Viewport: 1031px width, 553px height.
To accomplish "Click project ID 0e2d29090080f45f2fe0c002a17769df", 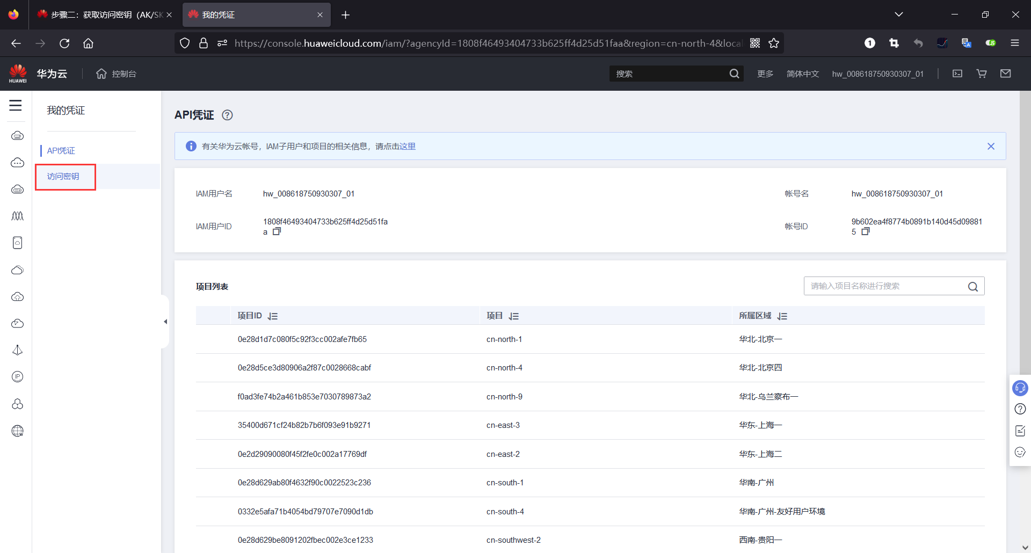I will pyautogui.click(x=302, y=454).
